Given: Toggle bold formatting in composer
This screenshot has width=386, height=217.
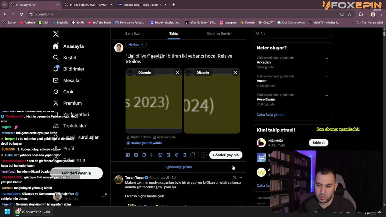Looking at the screenshot, I should coord(185,155).
